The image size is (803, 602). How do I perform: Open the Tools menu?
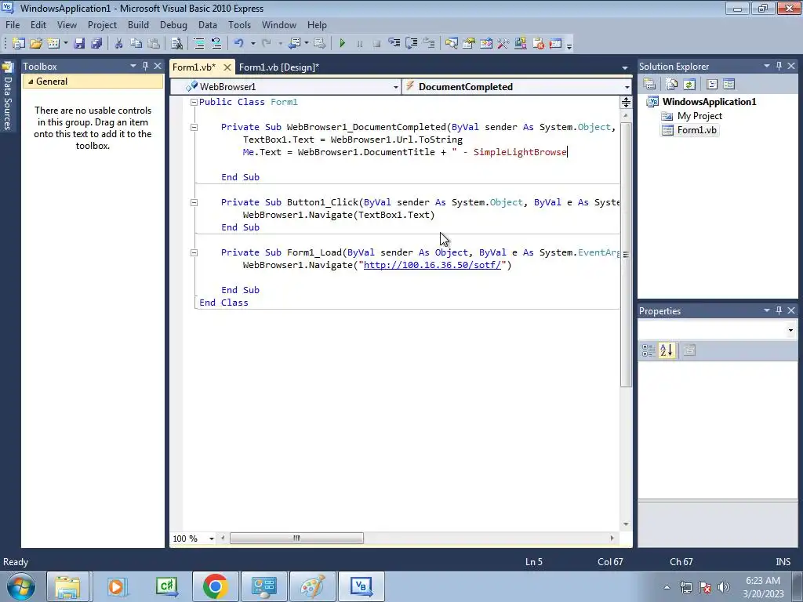tap(239, 24)
